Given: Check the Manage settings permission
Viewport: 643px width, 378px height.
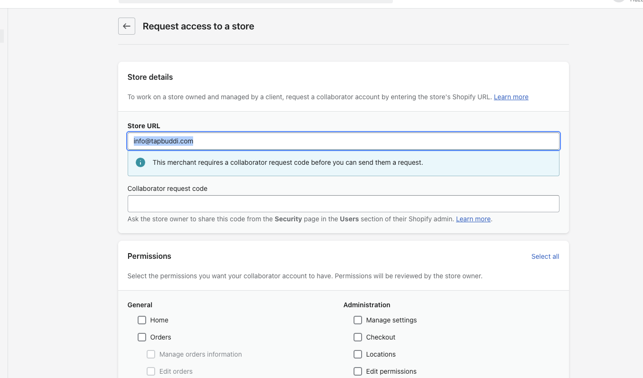Looking at the screenshot, I should pos(357,320).
